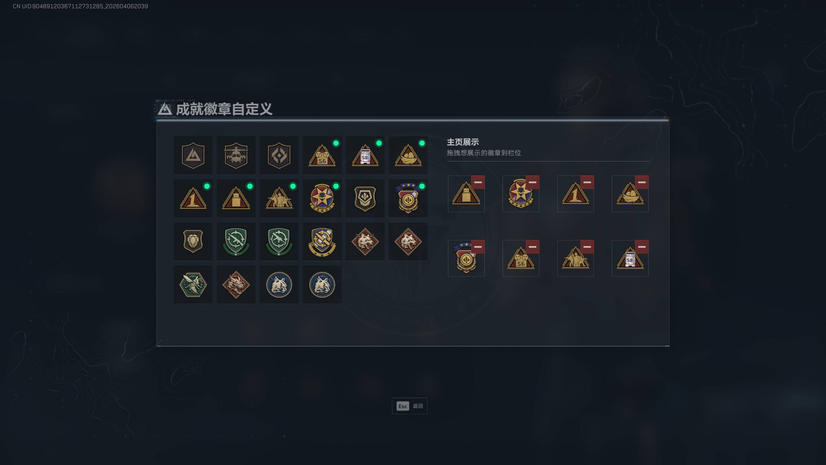826x465 pixels.
Task: Select the first green crosshair rifle badge
Action: 236,242
